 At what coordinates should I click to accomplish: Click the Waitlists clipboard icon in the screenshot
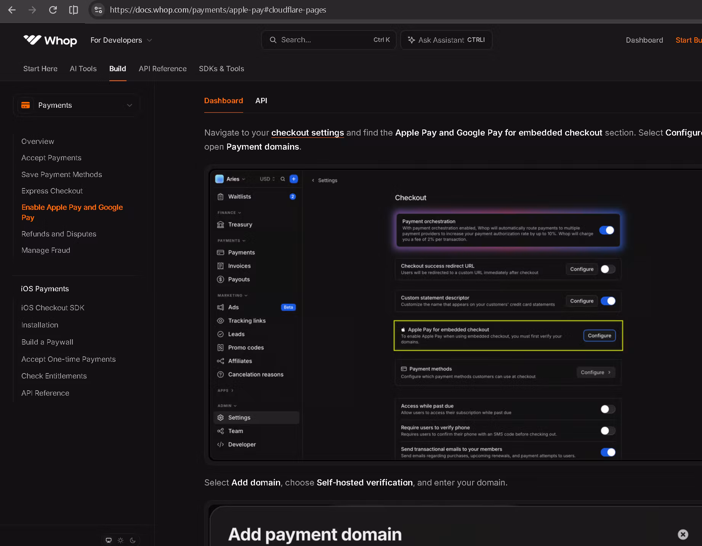(220, 196)
